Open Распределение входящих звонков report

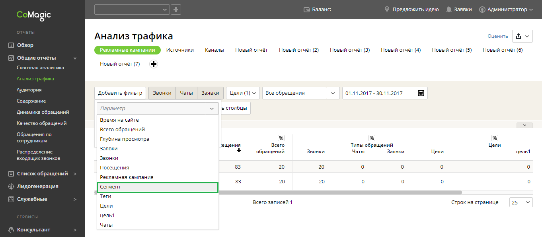click(39, 155)
